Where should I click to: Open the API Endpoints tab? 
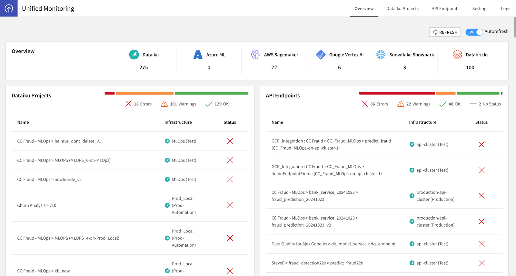pos(445,9)
